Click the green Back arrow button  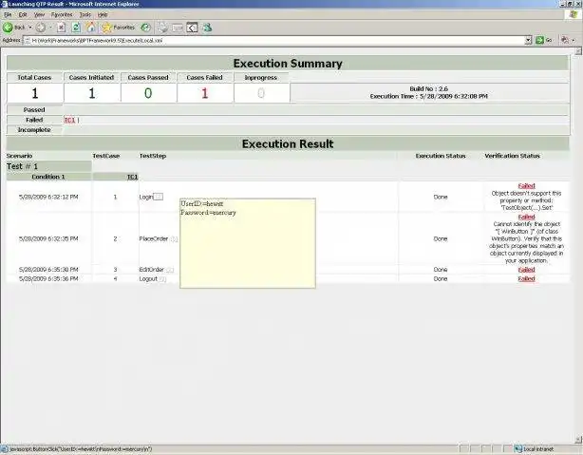tap(8, 28)
